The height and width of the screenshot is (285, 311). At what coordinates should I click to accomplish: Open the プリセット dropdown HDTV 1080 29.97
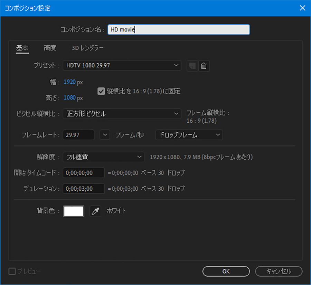[122, 65]
